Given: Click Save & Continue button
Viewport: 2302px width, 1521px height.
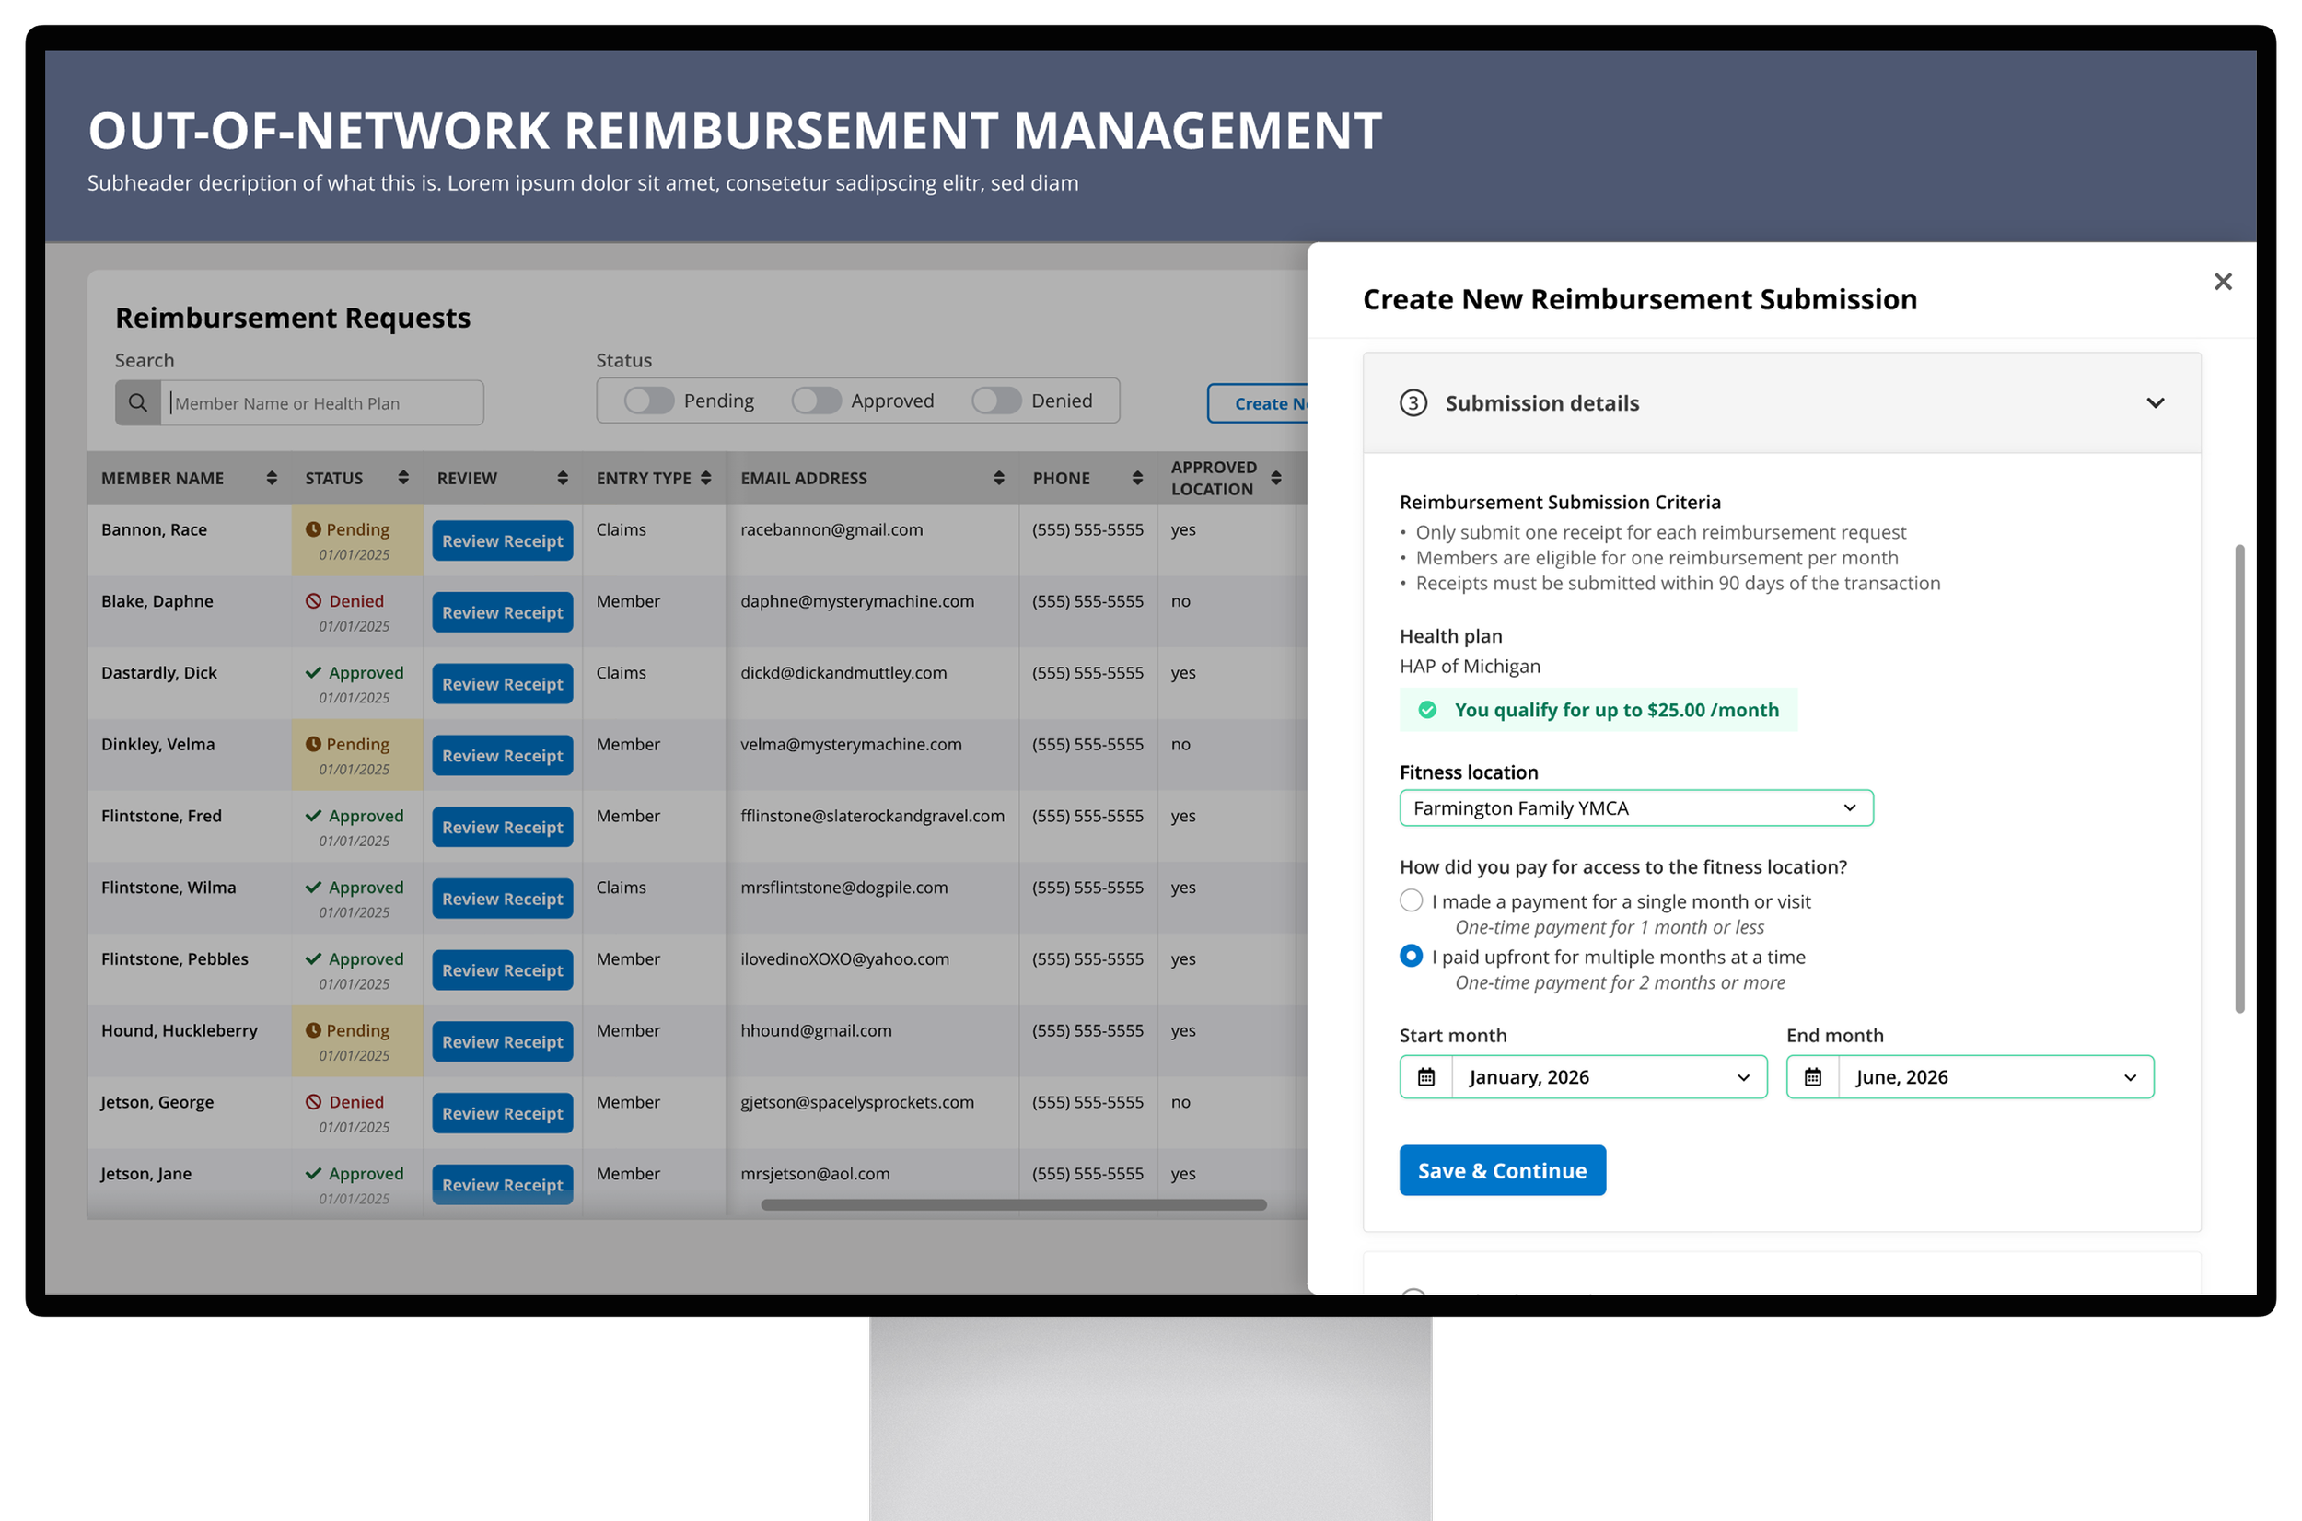Looking at the screenshot, I should click(1502, 1171).
